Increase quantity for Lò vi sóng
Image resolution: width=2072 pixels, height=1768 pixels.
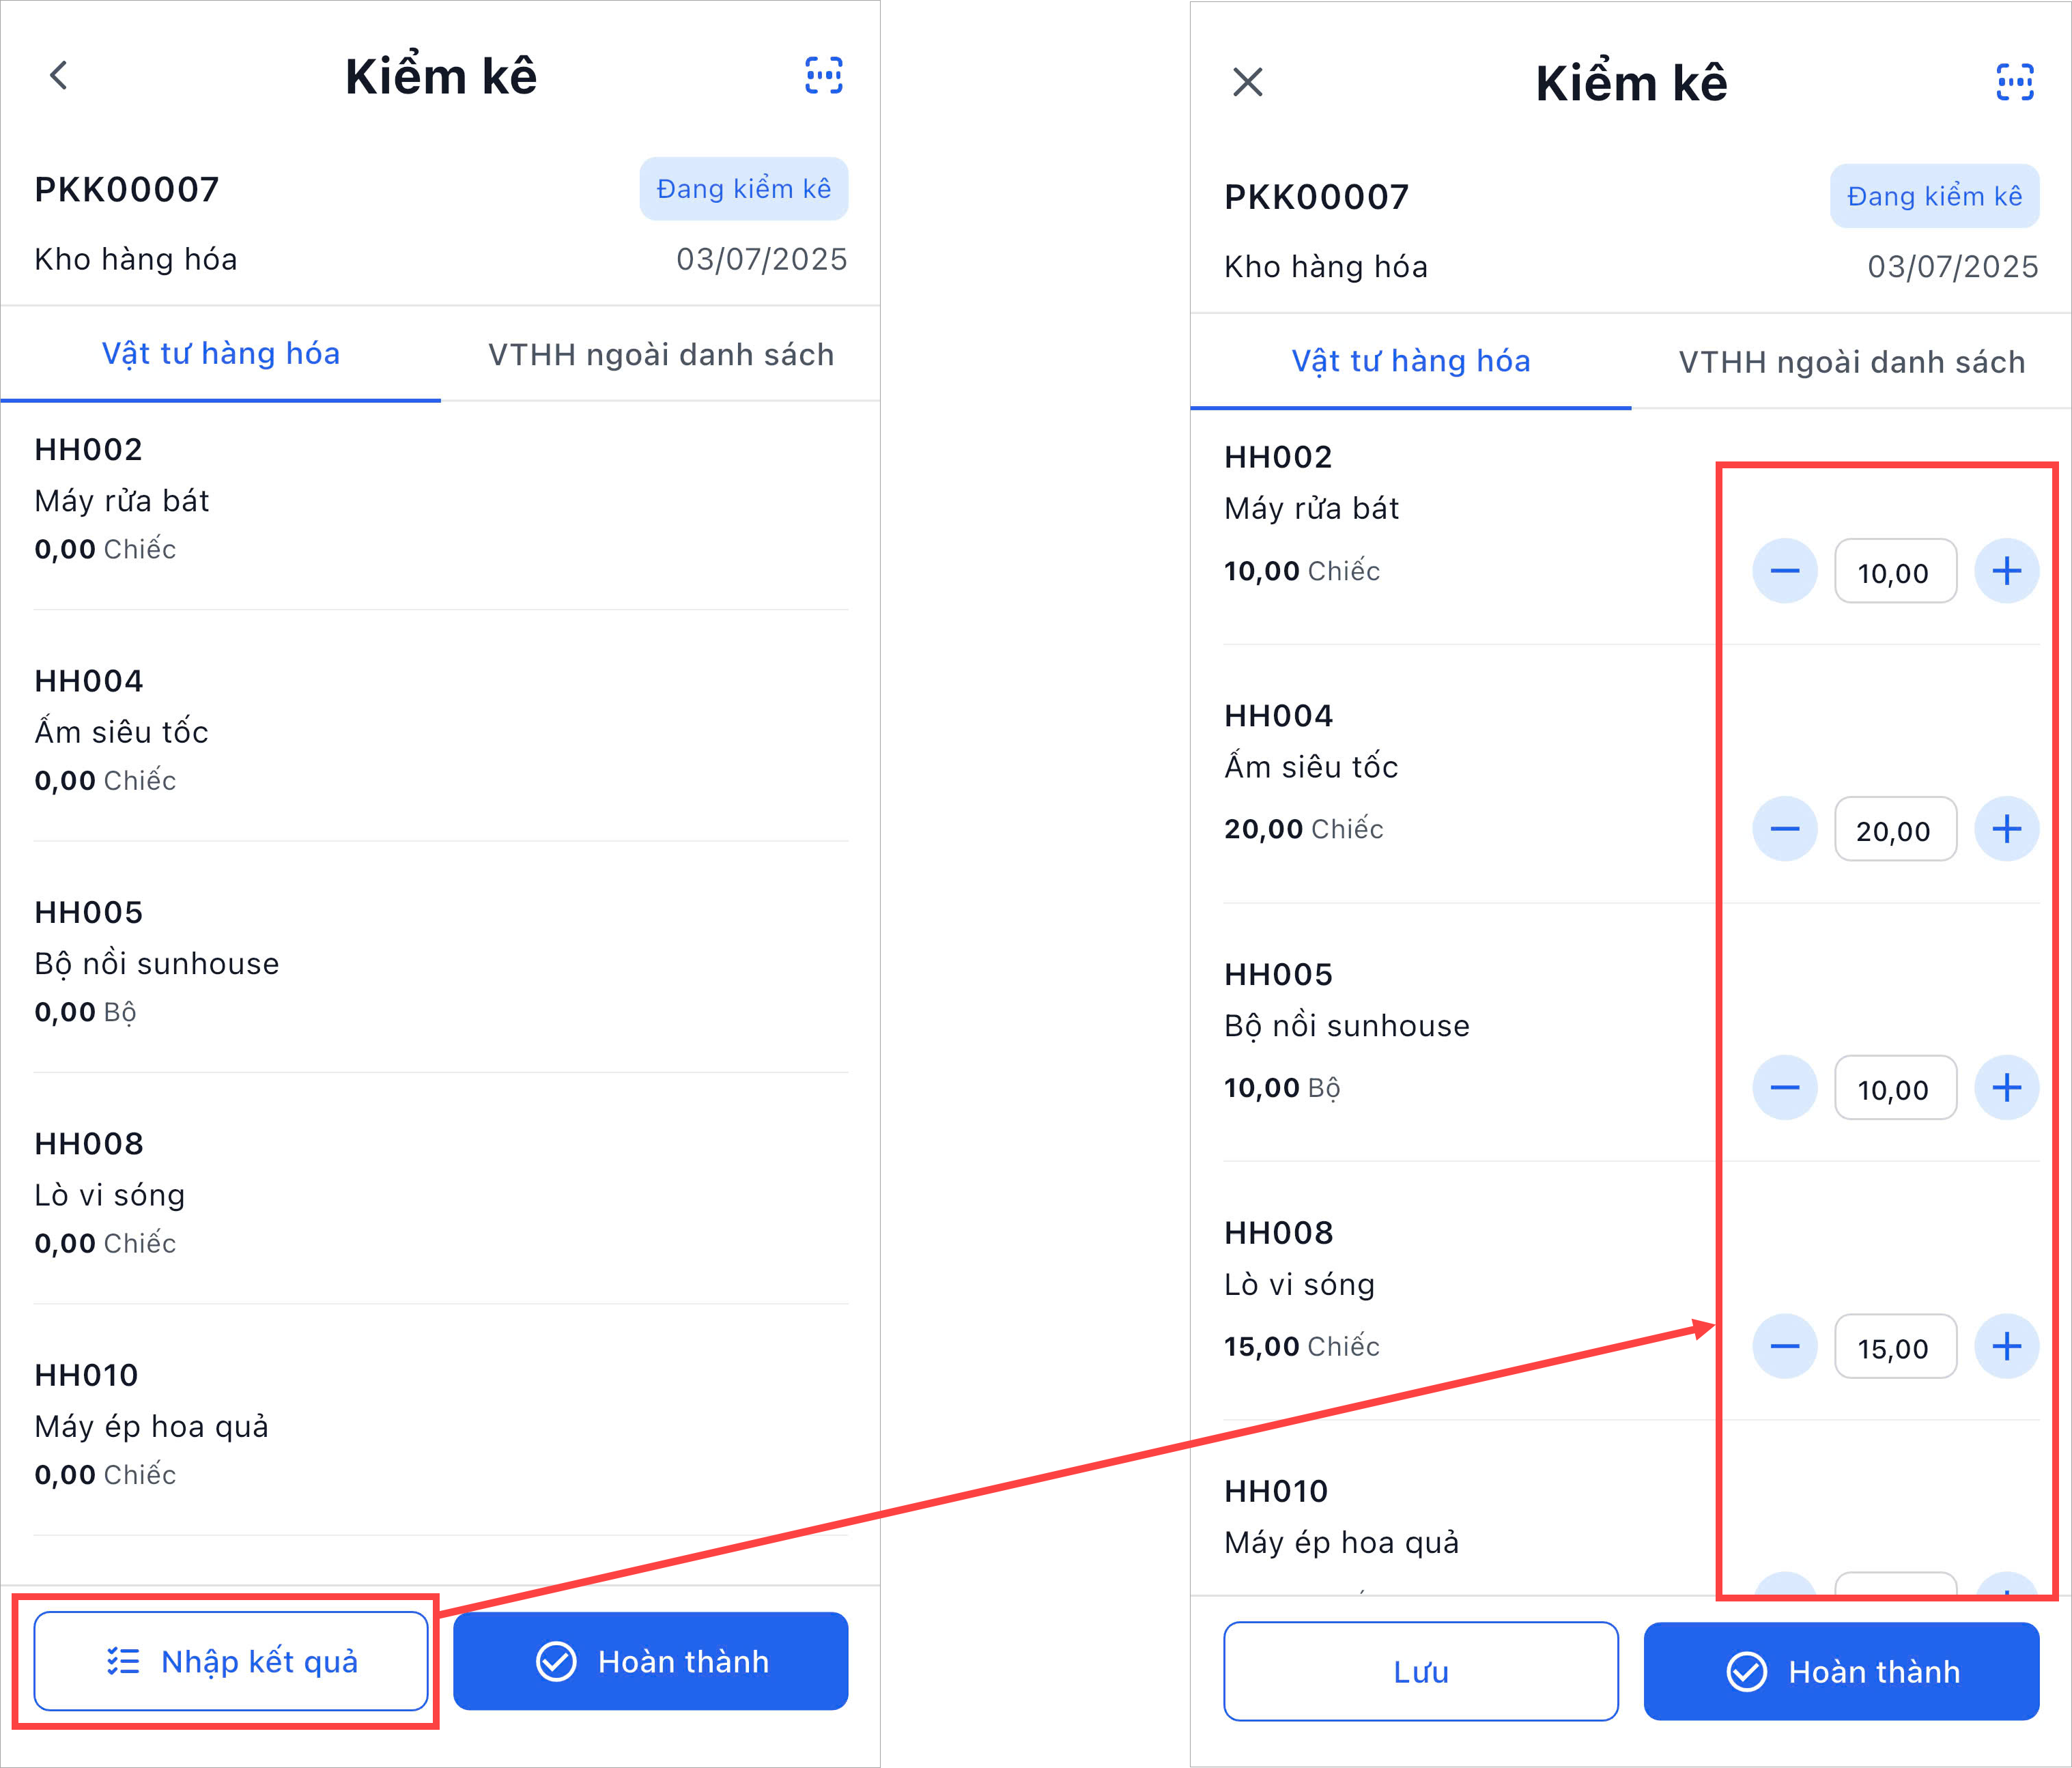[x=2007, y=1346]
